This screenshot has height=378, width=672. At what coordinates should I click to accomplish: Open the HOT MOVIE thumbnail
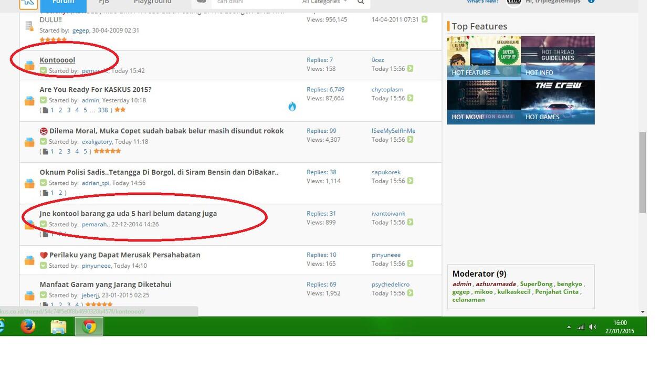(x=484, y=102)
